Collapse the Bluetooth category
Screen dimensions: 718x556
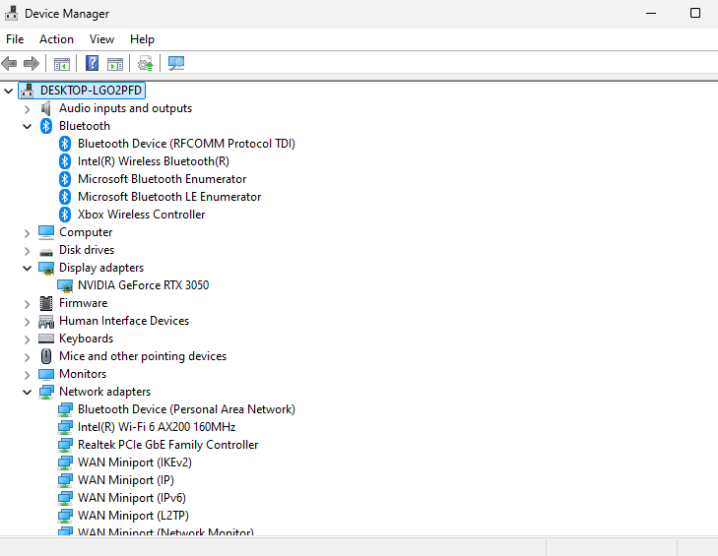point(27,126)
